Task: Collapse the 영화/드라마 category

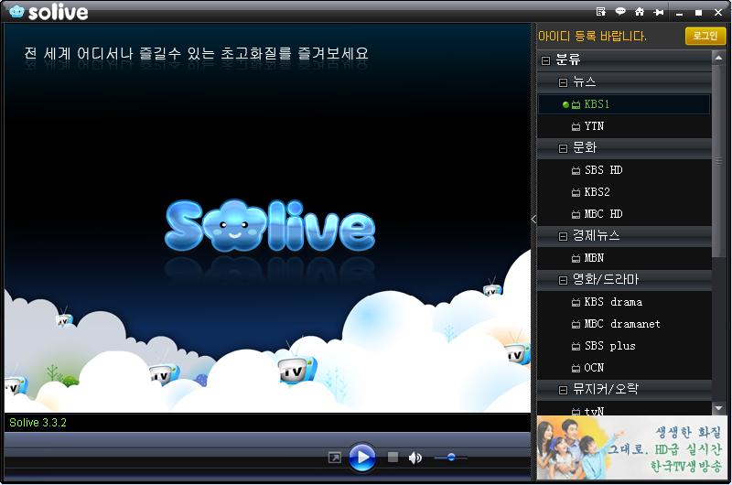Action: pyautogui.click(x=563, y=280)
